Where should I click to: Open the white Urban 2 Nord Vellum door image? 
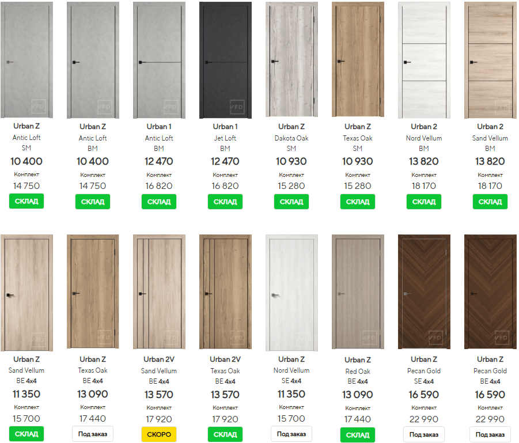(x=424, y=60)
